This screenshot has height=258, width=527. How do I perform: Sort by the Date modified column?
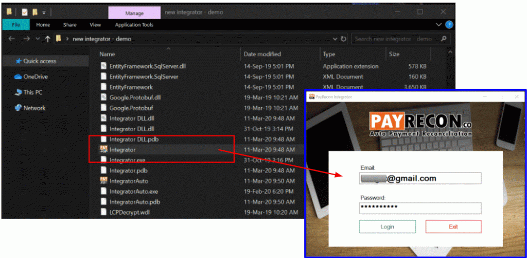click(x=262, y=54)
